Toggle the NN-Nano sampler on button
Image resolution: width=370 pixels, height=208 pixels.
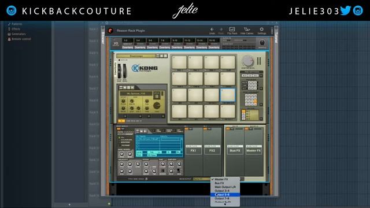point(119,129)
